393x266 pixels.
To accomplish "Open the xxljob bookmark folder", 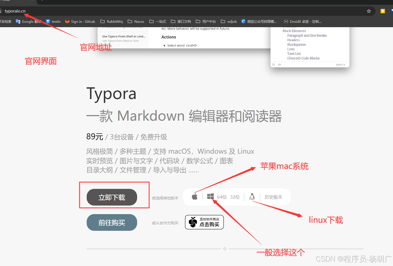I will coord(229,21).
